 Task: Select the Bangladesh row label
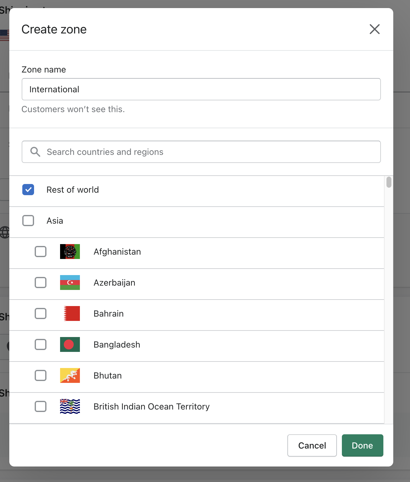tap(117, 344)
